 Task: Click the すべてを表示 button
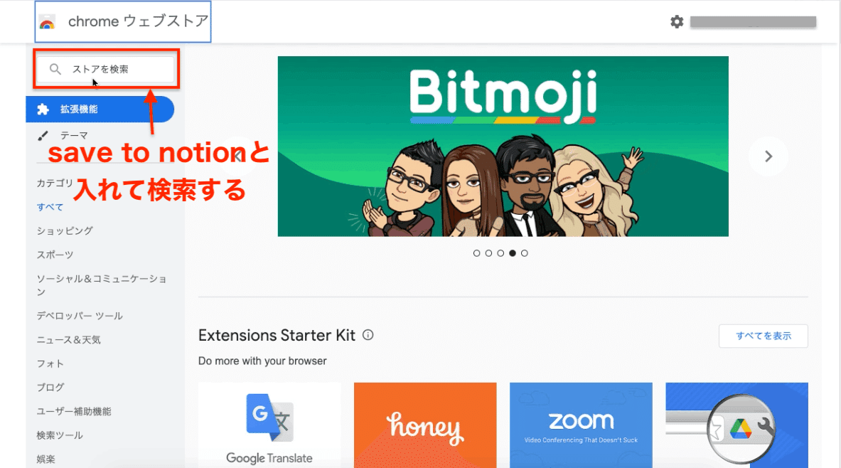764,336
